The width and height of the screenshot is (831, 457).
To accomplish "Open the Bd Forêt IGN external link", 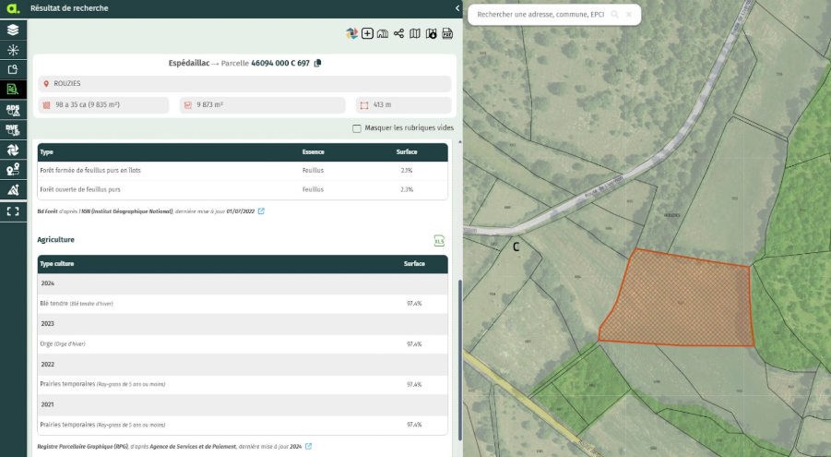I will pyautogui.click(x=261, y=210).
